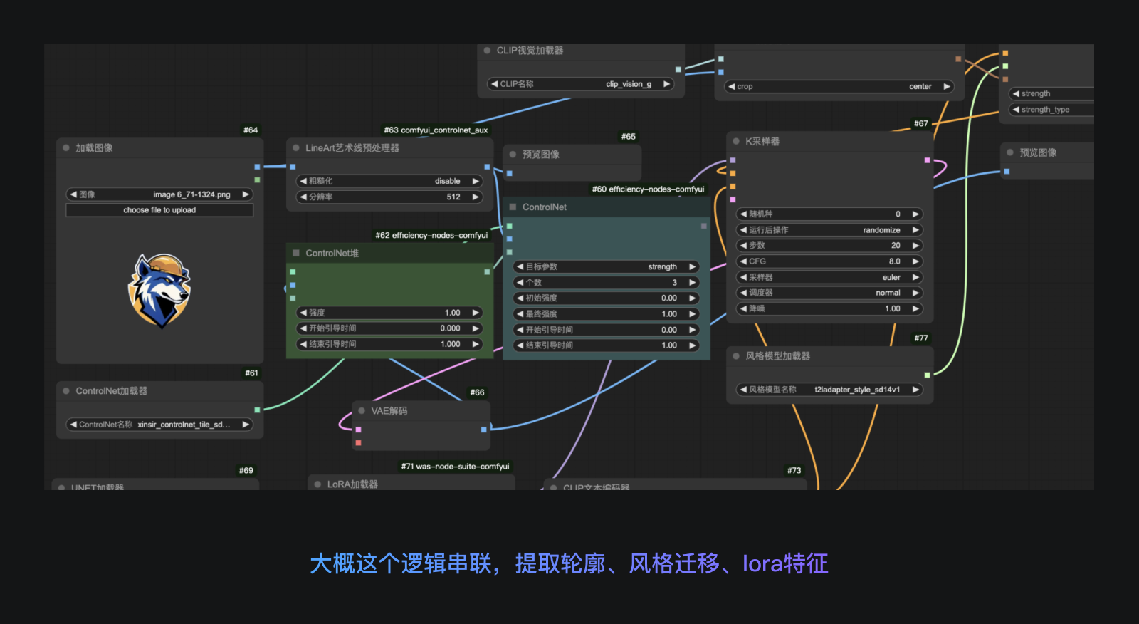Screen dimensions: 1139x624
Task: Increase 步数 20 with right arrow
Action: (x=915, y=245)
